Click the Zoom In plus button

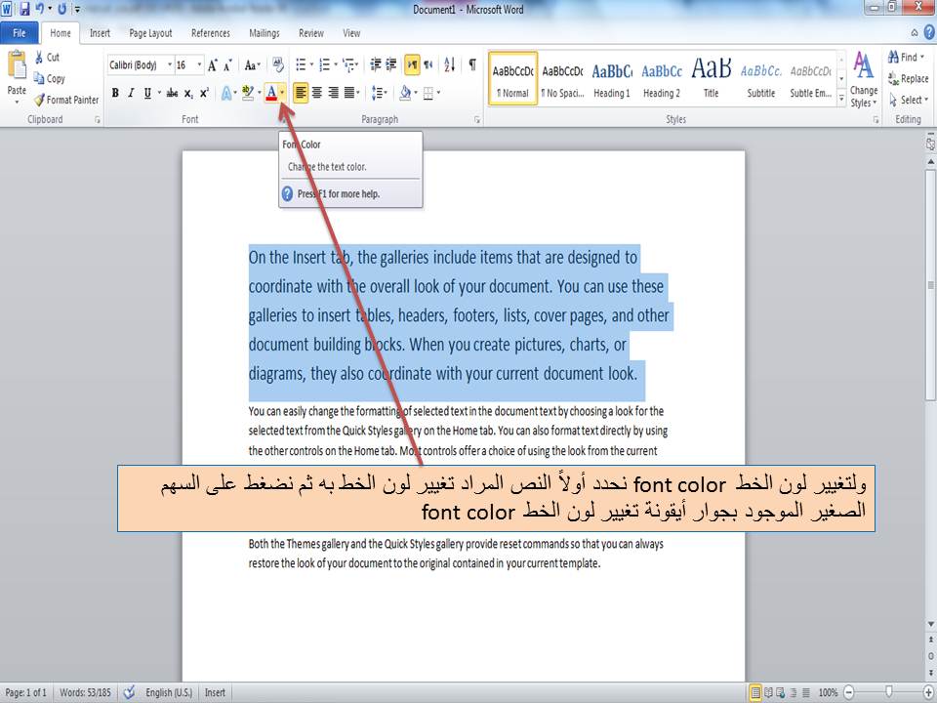coord(928,692)
